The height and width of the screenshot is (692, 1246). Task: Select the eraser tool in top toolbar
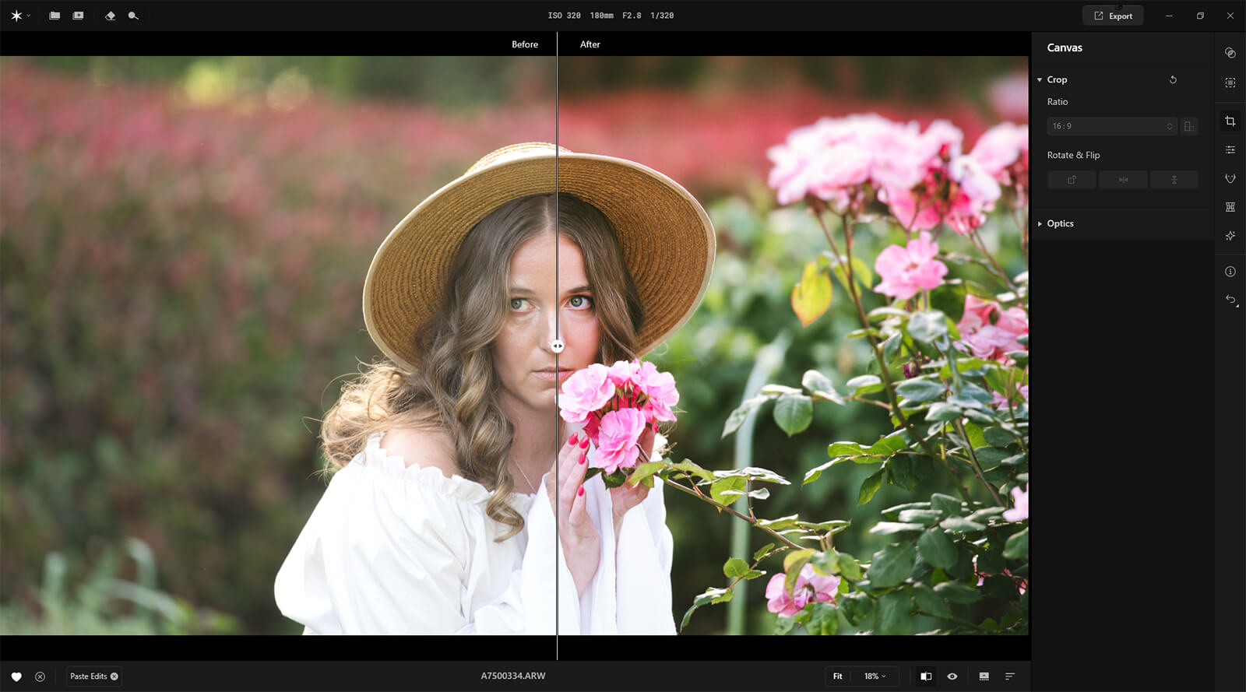click(x=110, y=16)
